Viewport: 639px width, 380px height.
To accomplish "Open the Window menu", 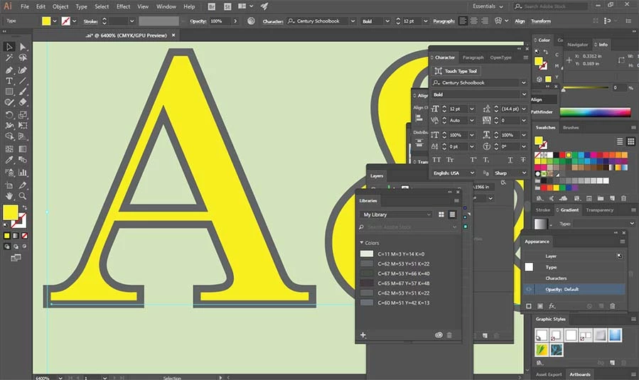I will click(166, 6).
